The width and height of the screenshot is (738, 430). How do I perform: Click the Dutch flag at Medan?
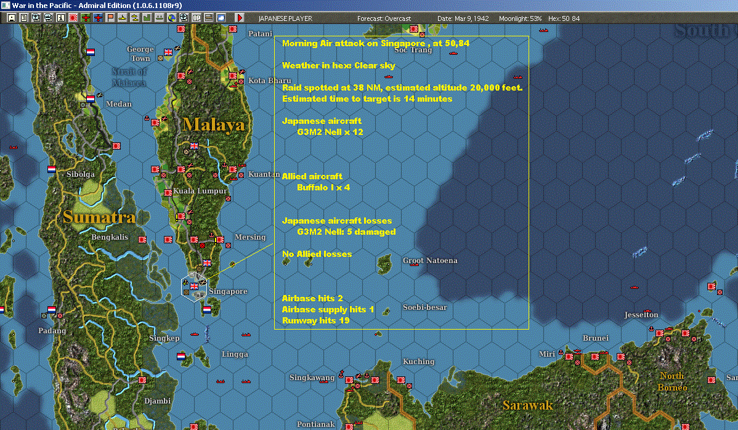tap(91, 99)
